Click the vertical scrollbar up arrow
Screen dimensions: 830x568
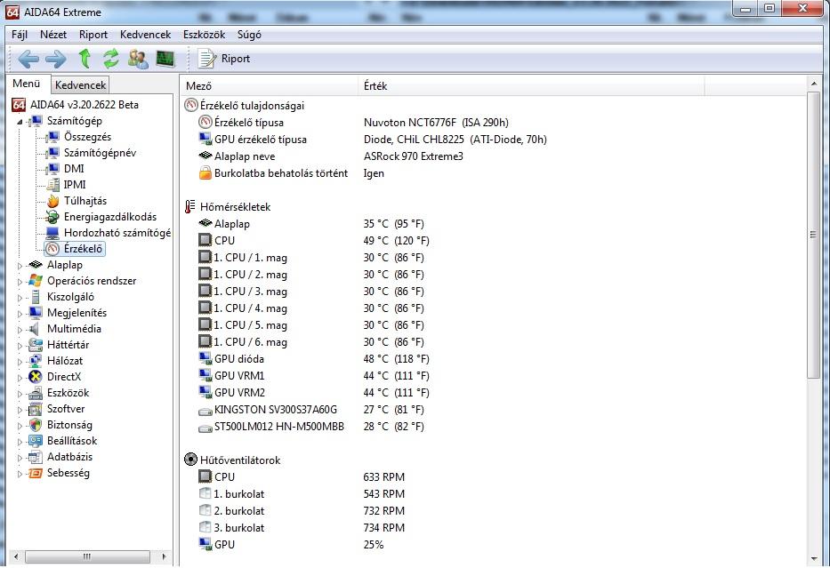tap(814, 84)
